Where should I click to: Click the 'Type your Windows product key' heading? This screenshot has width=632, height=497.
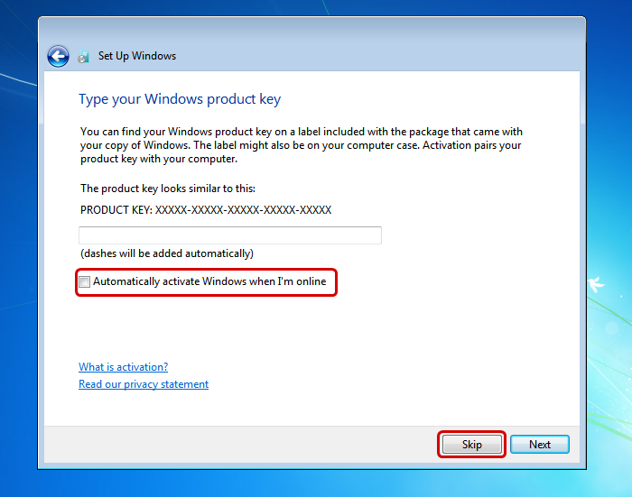pos(180,99)
